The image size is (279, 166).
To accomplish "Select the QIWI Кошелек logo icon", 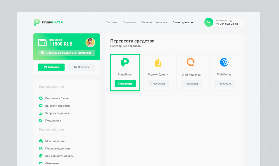I will tap(191, 62).
